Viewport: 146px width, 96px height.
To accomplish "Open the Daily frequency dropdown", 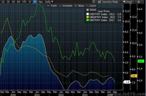I will click(x=49, y=2).
